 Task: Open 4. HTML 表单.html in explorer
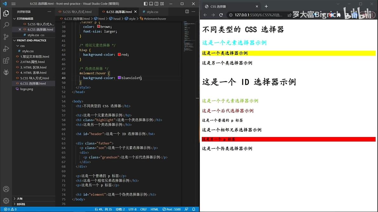(33, 72)
